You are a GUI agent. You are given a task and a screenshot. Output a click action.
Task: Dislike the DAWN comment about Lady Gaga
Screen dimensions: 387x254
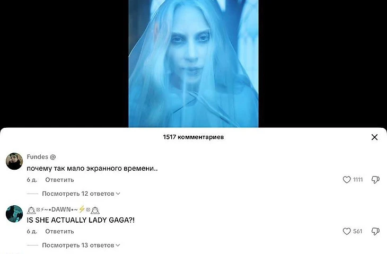click(375, 231)
